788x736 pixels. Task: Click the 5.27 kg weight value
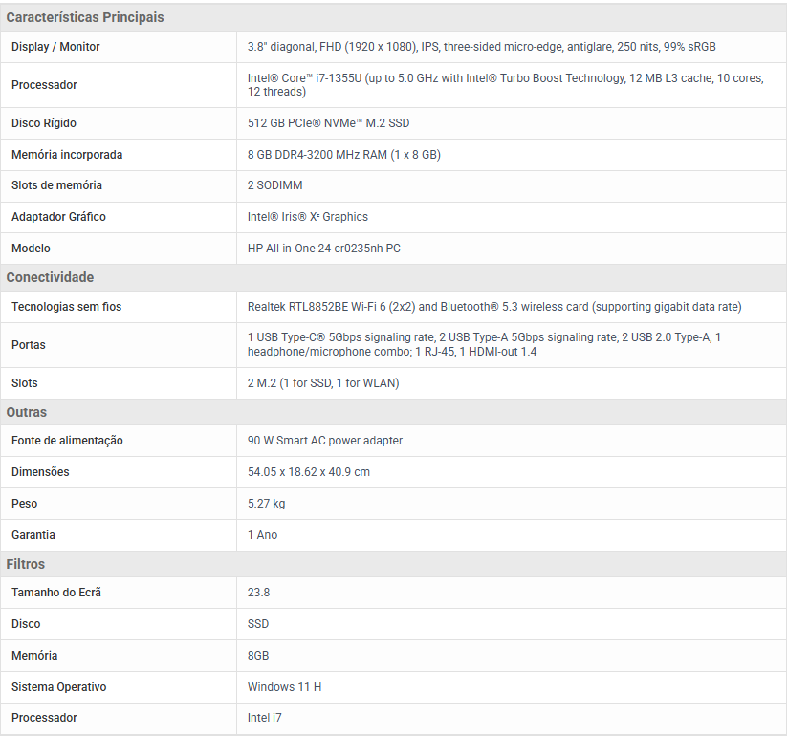266,504
